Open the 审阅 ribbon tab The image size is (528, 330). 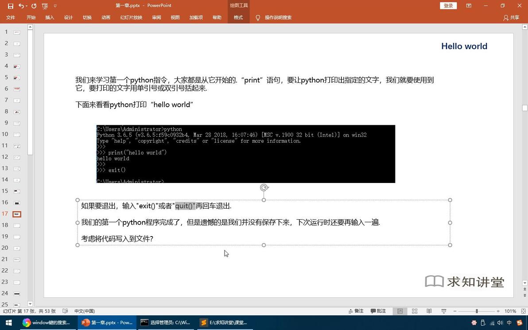(156, 18)
